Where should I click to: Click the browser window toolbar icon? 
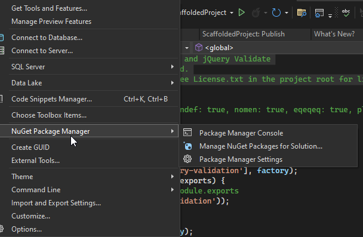pos(319,13)
